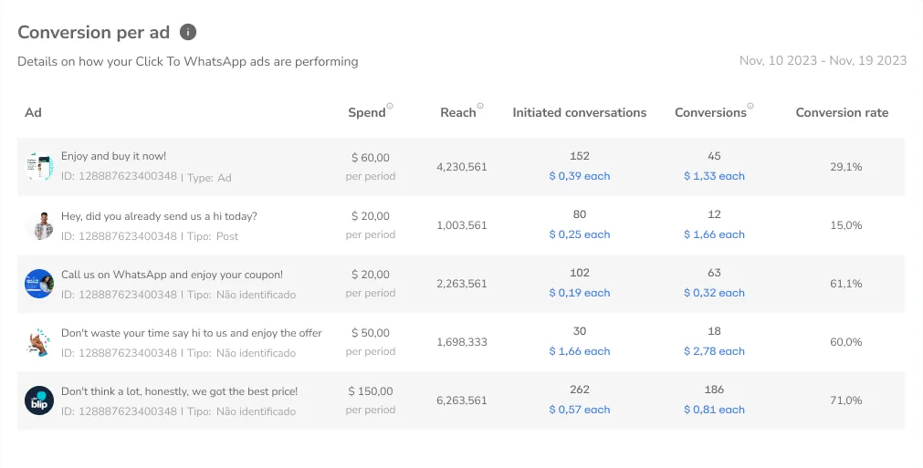This screenshot has height=468, width=923.
Task: Click the "$ 0,39 each" cost link
Action: [x=579, y=176]
